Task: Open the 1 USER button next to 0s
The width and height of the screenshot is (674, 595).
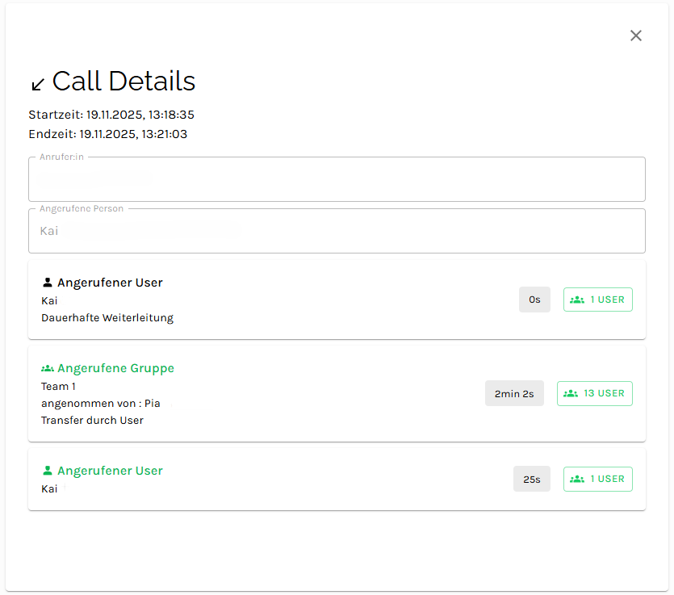Action: tap(597, 300)
